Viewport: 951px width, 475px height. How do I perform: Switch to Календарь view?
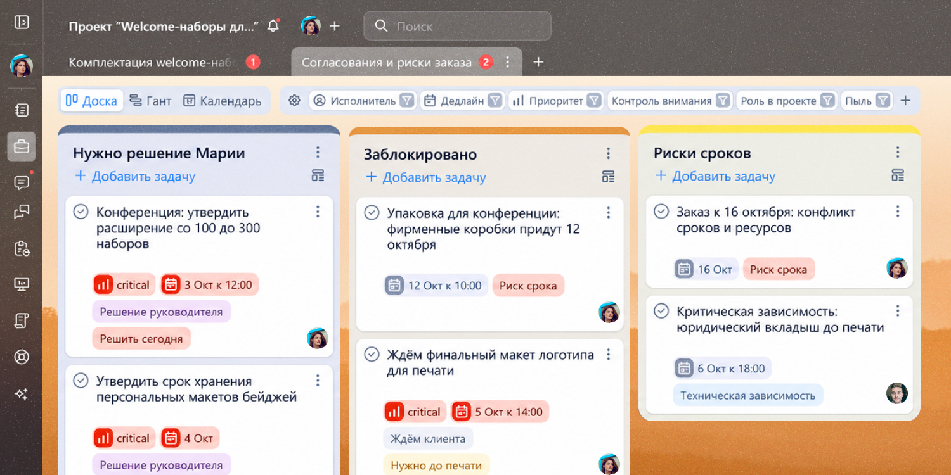[222, 101]
